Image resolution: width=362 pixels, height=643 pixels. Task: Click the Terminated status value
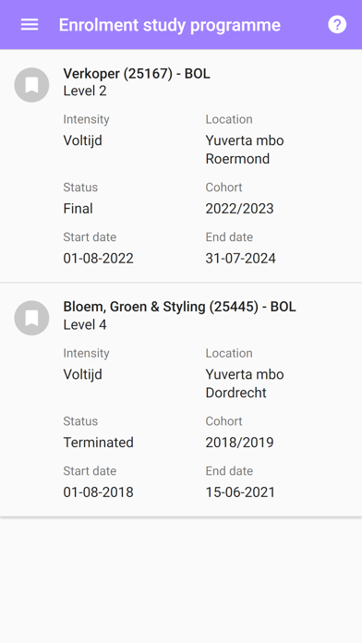[99, 443]
